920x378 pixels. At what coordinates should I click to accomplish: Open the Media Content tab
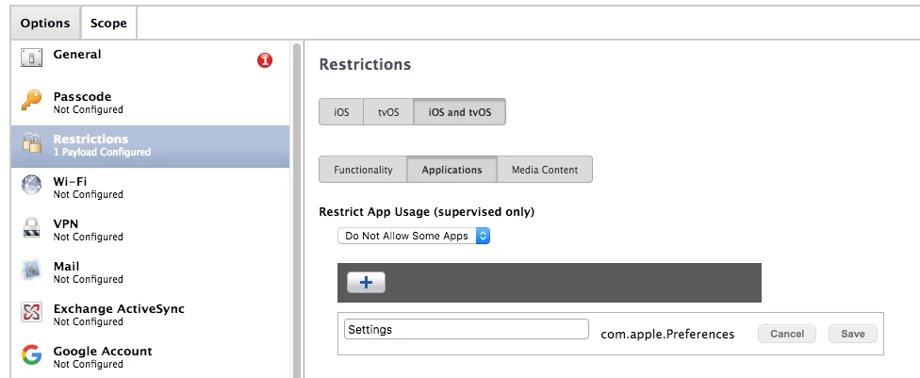point(545,170)
